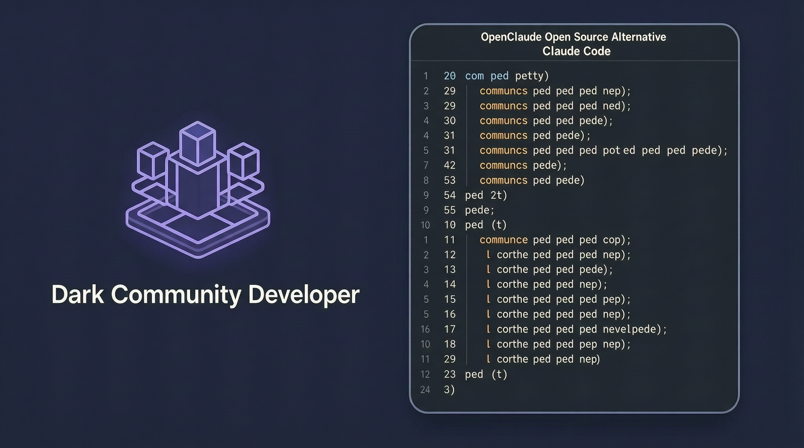Viewport: 804px width, 448px height.
Task: Click the final code line "3)"
Action: (x=449, y=390)
